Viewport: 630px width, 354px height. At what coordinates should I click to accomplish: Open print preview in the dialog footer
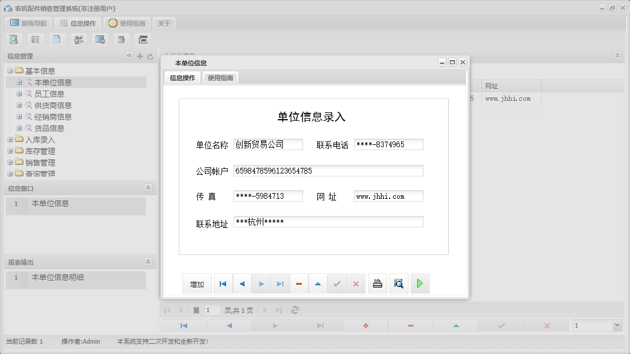[x=398, y=283]
